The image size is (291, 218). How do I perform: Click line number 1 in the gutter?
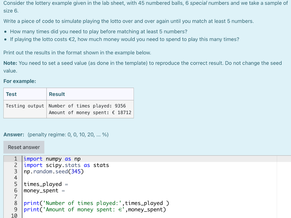pyautogui.click(x=16, y=159)
